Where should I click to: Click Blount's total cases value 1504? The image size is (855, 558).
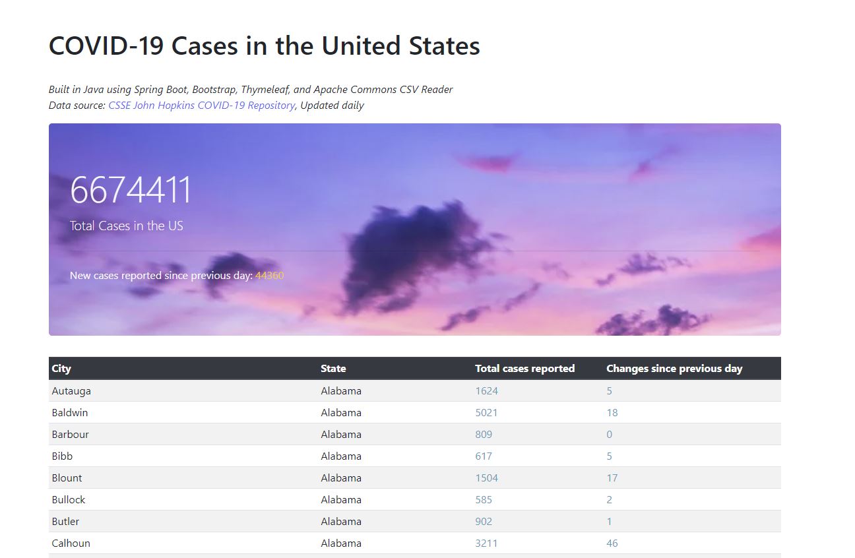[487, 478]
